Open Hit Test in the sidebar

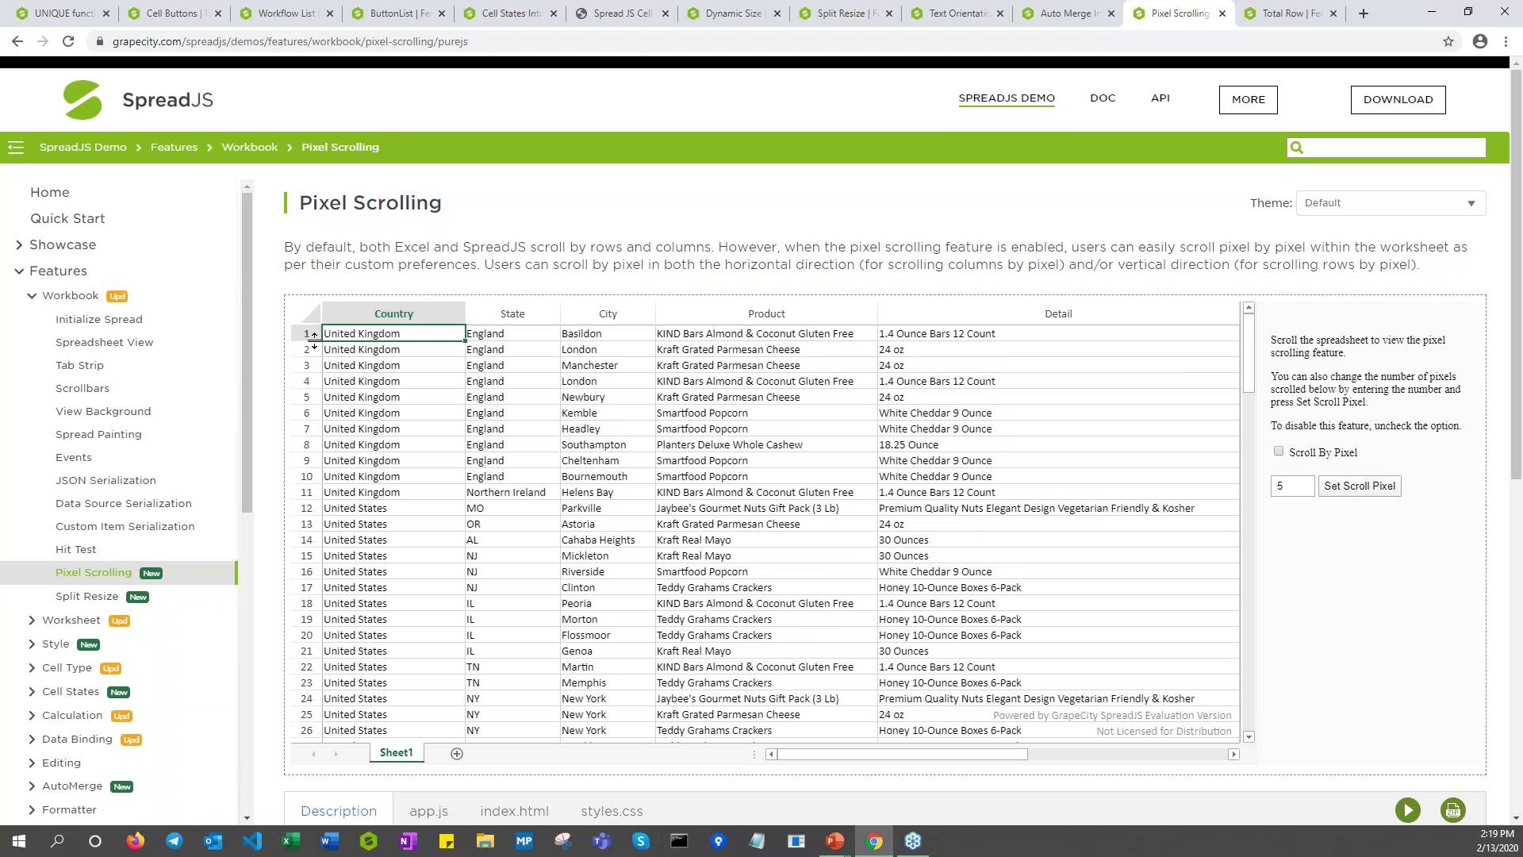tap(75, 550)
